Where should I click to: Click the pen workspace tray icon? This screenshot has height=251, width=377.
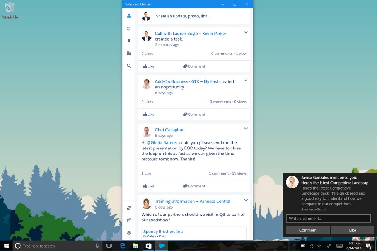coord(329,246)
